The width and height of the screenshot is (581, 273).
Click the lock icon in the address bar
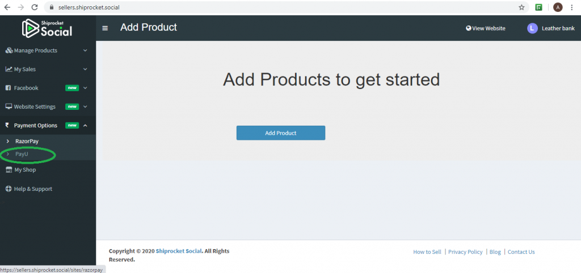[51, 7]
